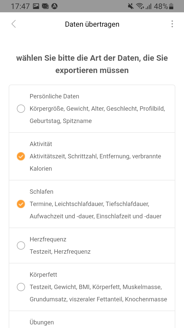
Task: Open the three-dot overflow menu
Action: pos(172,24)
